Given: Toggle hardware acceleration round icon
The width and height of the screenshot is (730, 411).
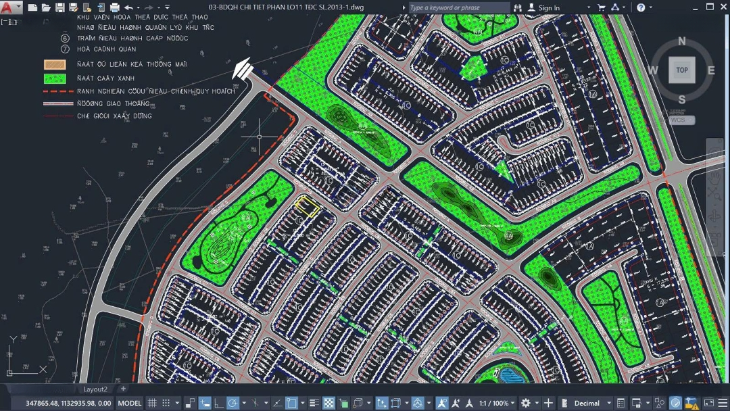Looking at the screenshot, I should (675, 403).
